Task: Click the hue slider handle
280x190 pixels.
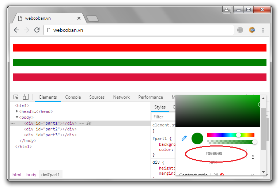Action: click(x=239, y=135)
